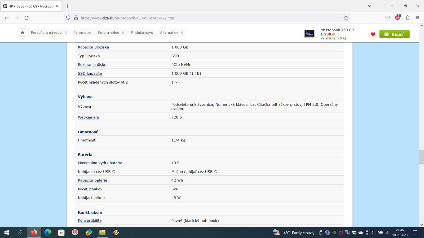
Task: Add product to favorites with heart icon
Action: coord(373,34)
